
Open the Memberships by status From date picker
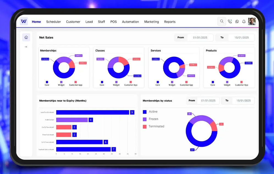pyautogui.click(x=208, y=101)
